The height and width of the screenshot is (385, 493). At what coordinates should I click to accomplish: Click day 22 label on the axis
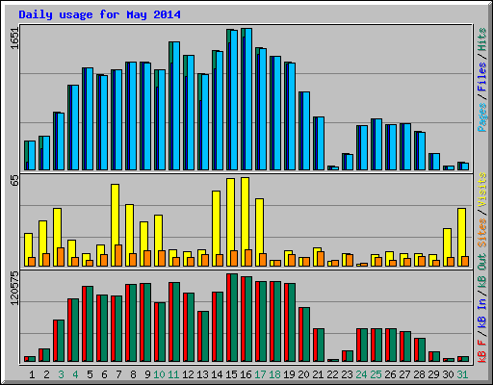click(x=332, y=374)
